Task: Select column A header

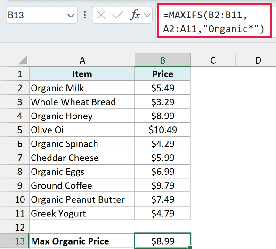Action: [x=82, y=60]
